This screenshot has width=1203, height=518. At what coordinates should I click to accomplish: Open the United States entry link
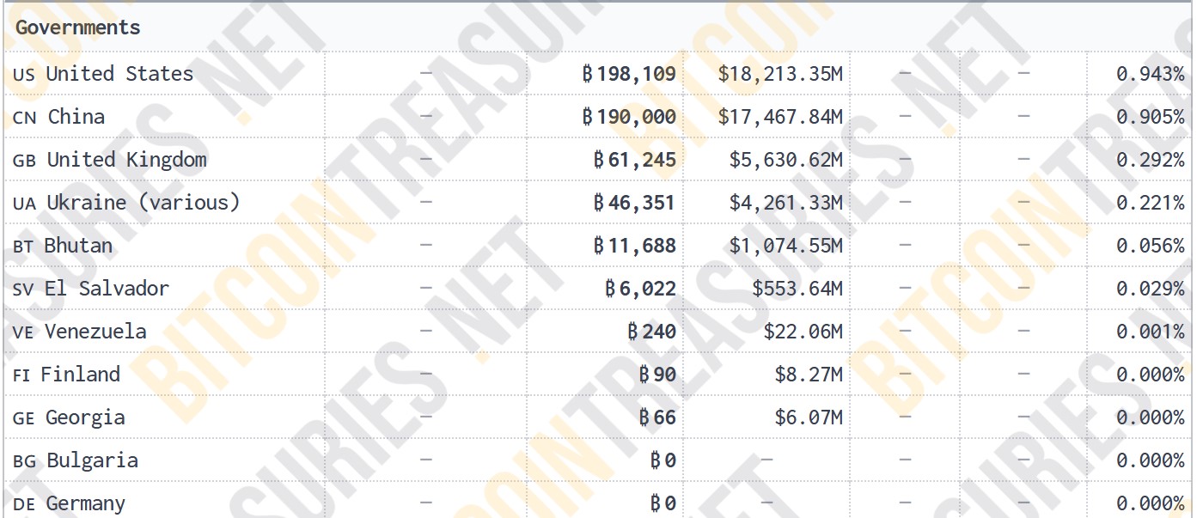pos(119,74)
